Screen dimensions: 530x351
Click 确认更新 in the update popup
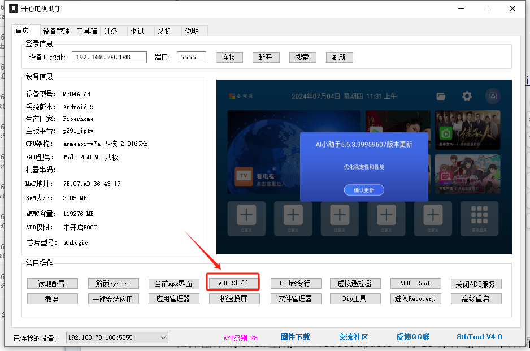[x=364, y=190]
